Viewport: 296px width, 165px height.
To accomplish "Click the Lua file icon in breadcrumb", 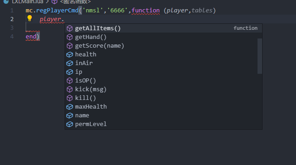I will [x=6, y=2].
